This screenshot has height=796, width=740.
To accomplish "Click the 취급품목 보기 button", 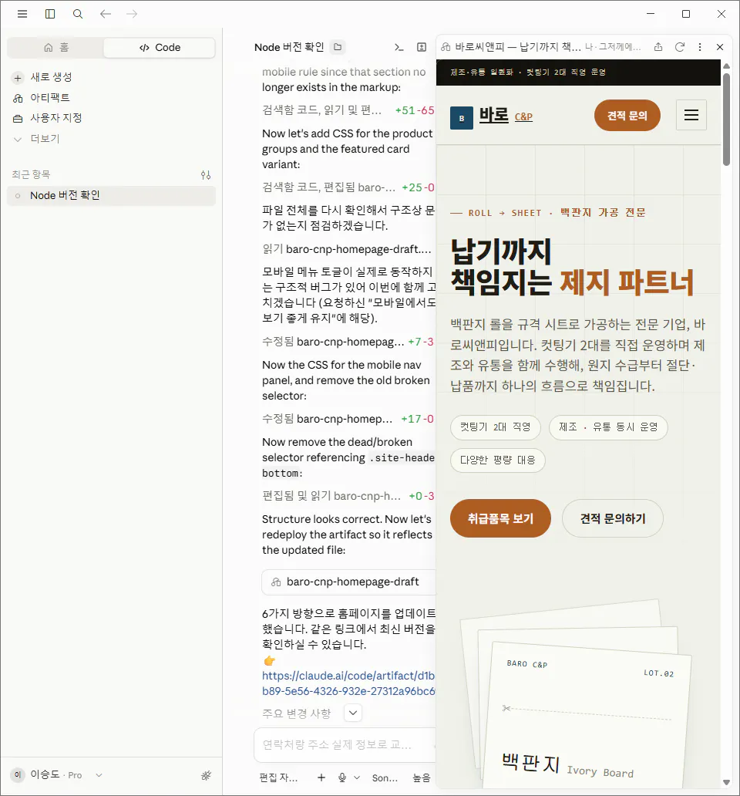I will click(x=500, y=518).
